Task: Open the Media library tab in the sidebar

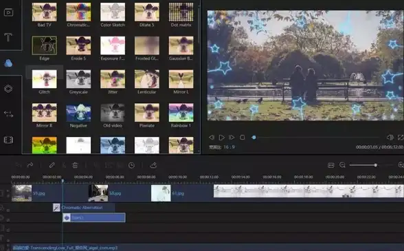Action: tap(8, 12)
